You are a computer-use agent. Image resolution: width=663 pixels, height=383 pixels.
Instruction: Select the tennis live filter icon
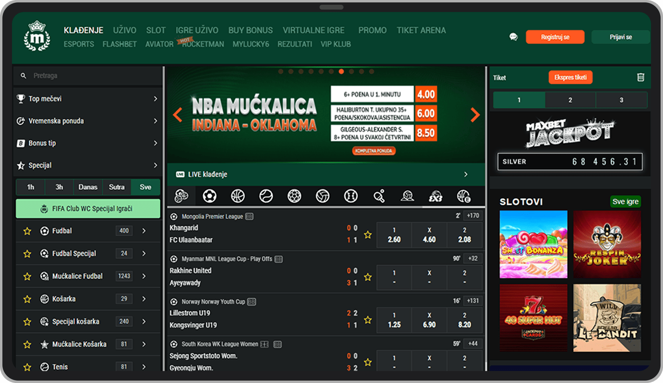(x=266, y=196)
